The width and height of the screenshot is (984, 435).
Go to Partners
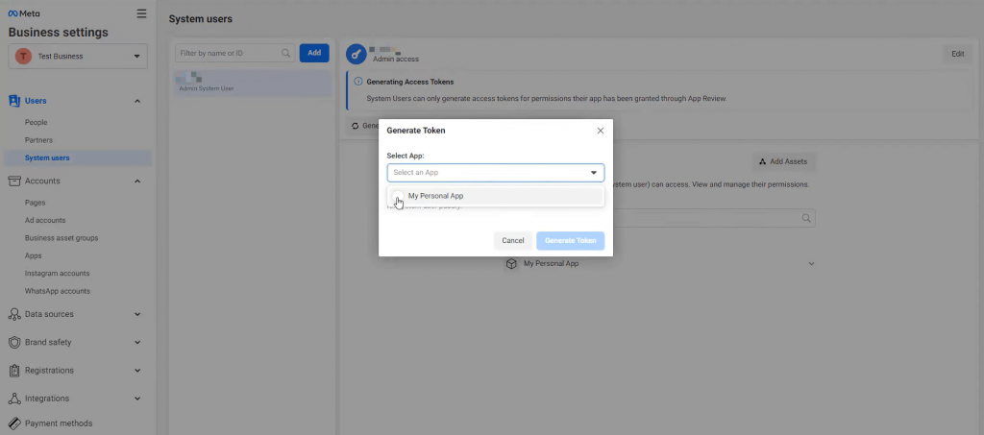[38, 140]
